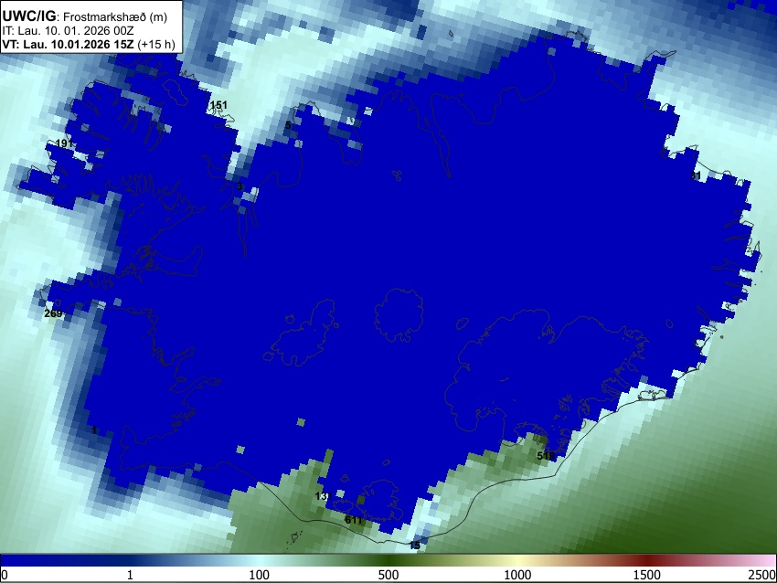Screen dimensions: 777x583
Task: Select the station value "5" on the north coast
Action: tap(288, 126)
